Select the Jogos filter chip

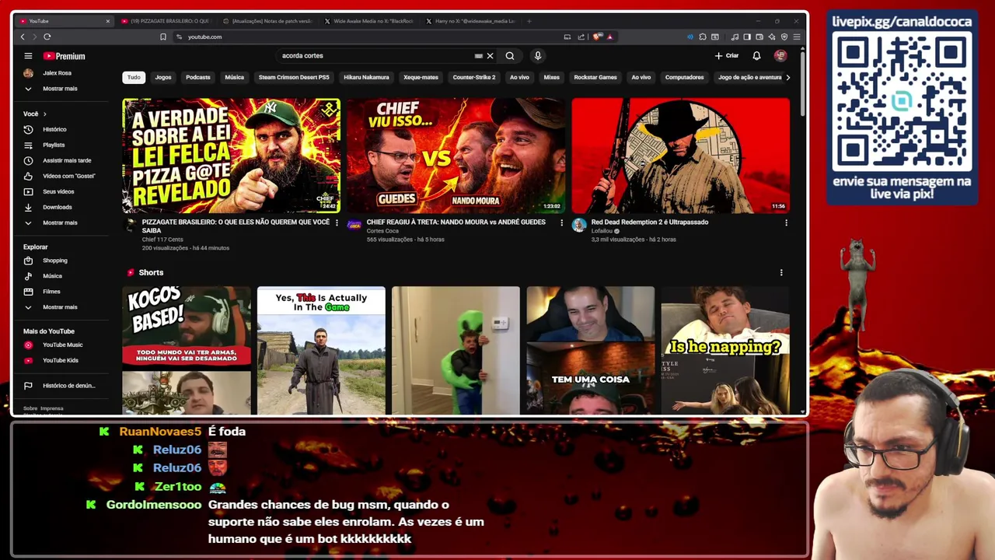163,77
